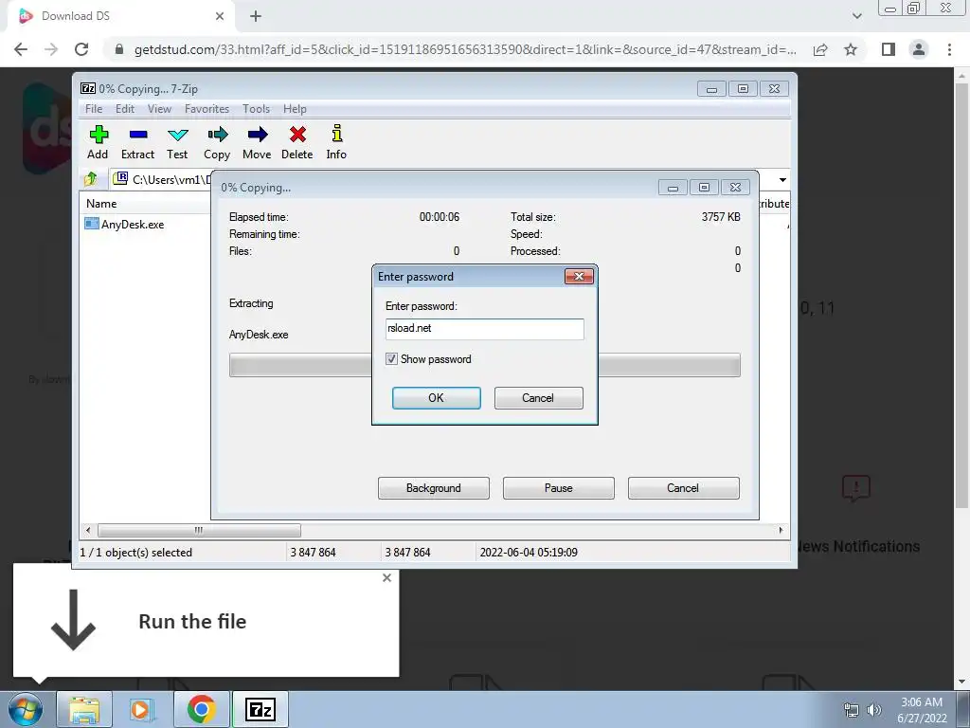Screen dimensions: 970x728
Task: Click the Pause button
Action: [559, 488]
